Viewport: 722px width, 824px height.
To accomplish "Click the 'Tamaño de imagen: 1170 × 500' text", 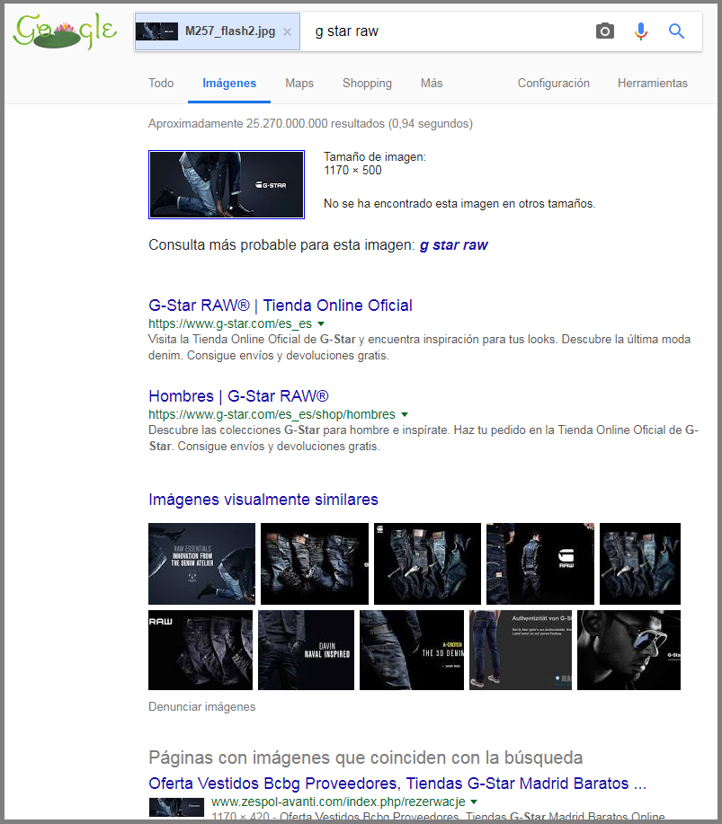I will [375, 164].
